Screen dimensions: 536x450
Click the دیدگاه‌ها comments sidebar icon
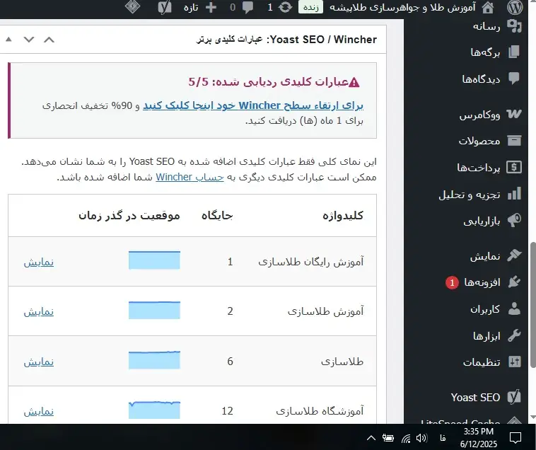point(514,79)
